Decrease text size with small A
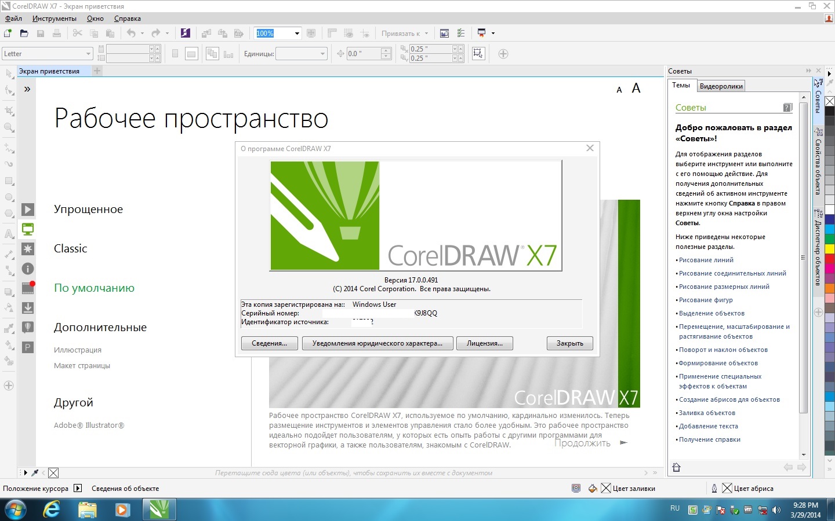The image size is (835, 521). coord(619,90)
